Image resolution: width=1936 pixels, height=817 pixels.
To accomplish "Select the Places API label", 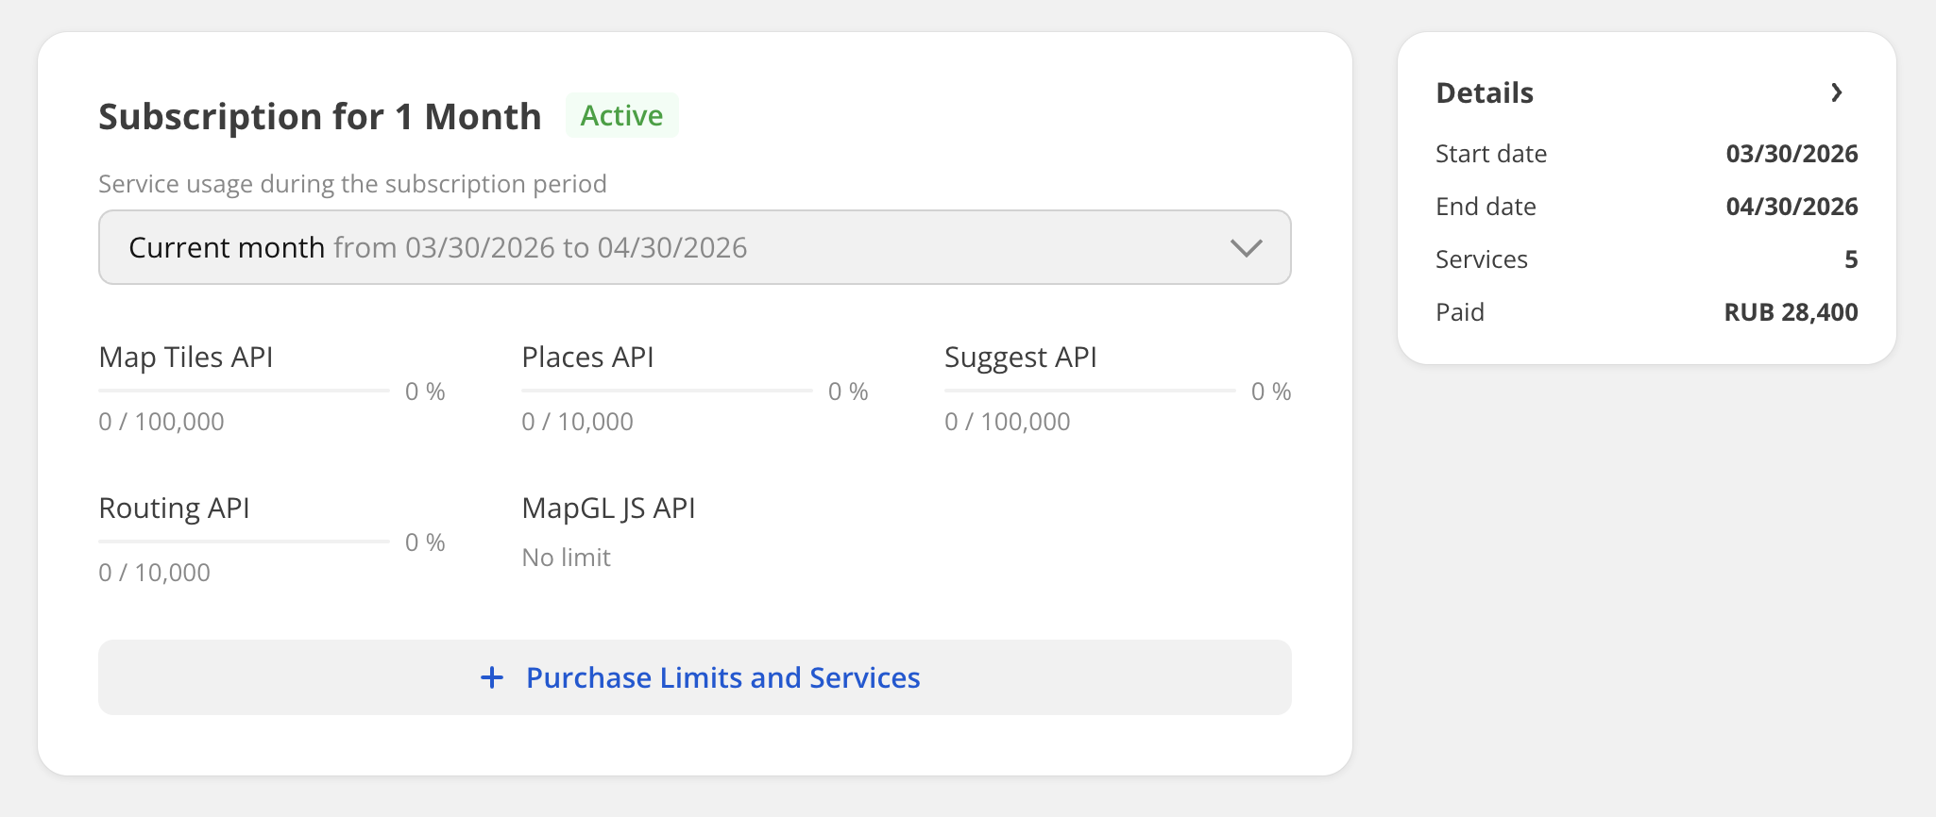I will (x=587, y=358).
